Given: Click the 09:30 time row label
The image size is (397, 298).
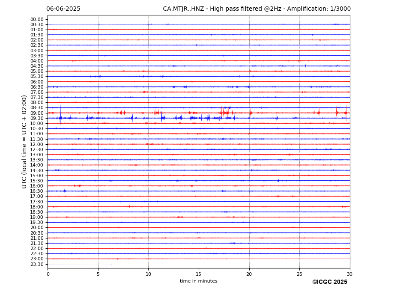Looking at the screenshot, I should (x=37, y=118).
